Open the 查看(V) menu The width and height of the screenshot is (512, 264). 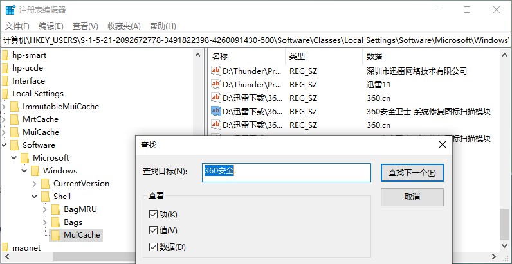tap(85, 26)
